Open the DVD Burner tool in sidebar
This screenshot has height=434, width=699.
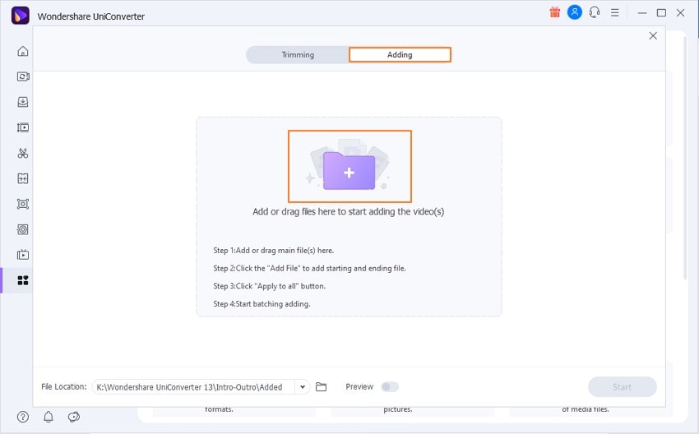(23, 229)
